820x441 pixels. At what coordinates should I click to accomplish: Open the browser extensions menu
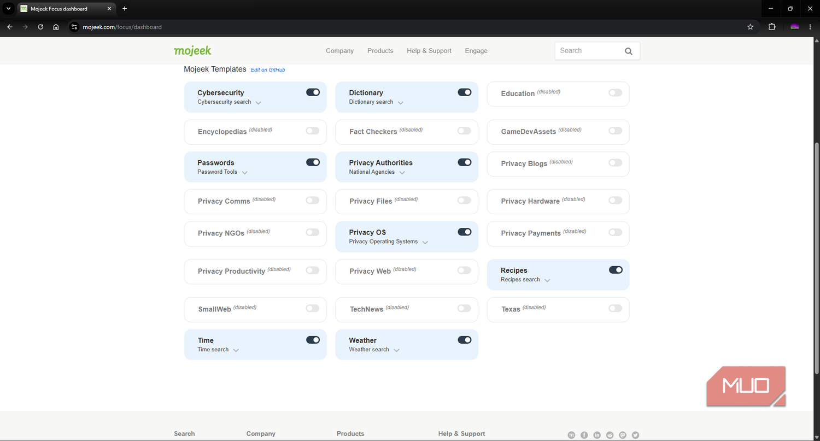point(772,27)
